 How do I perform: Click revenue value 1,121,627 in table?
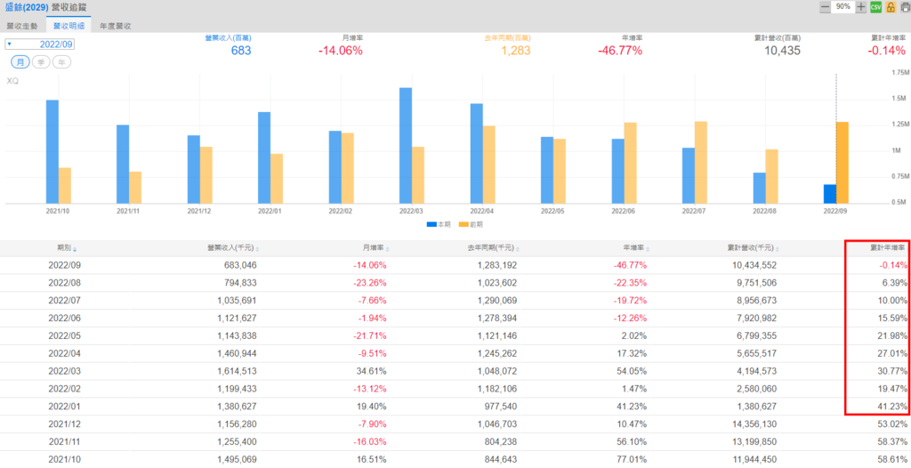[237, 318]
